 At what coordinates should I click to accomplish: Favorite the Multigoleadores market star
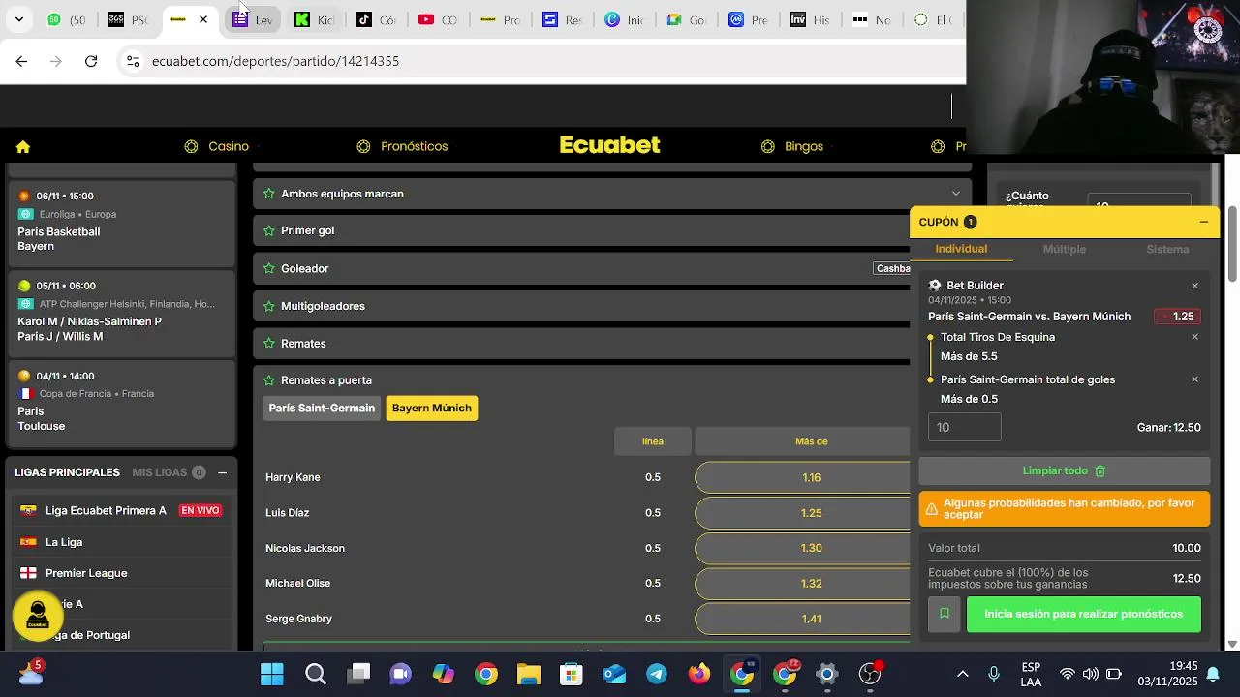[x=269, y=306]
